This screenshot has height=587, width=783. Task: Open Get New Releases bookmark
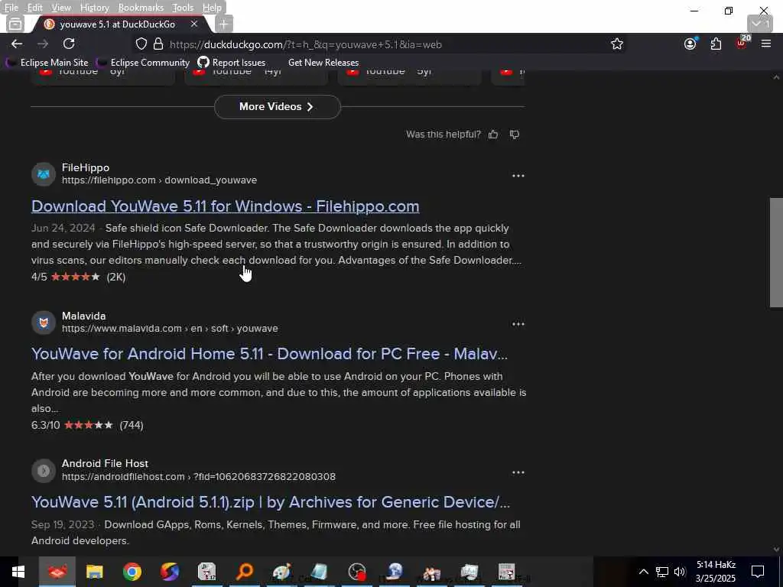(x=323, y=63)
